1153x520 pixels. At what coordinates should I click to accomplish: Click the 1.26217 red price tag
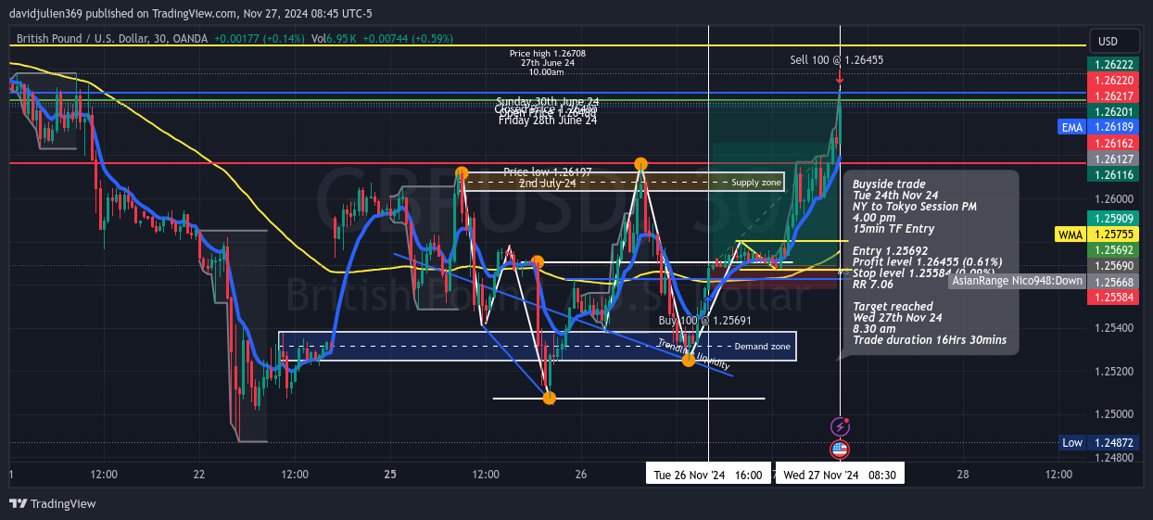coord(1113,96)
